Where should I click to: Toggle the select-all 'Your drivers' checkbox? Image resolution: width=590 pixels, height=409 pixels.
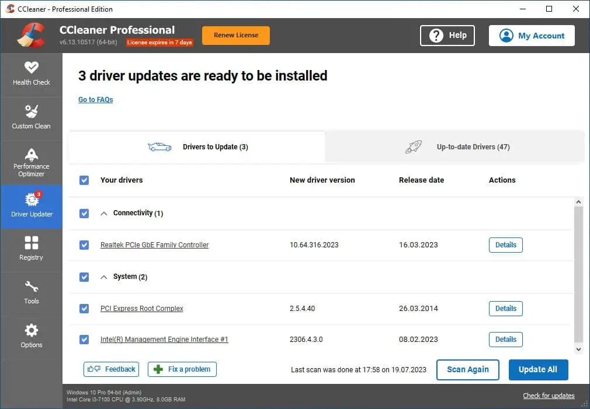(84, 180)
